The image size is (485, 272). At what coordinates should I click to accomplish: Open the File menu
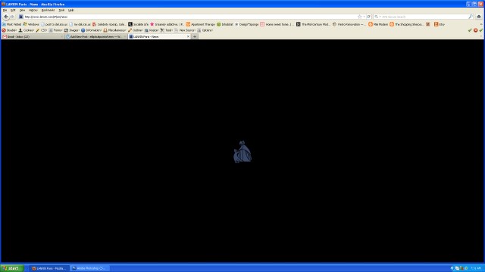point(5,10)
